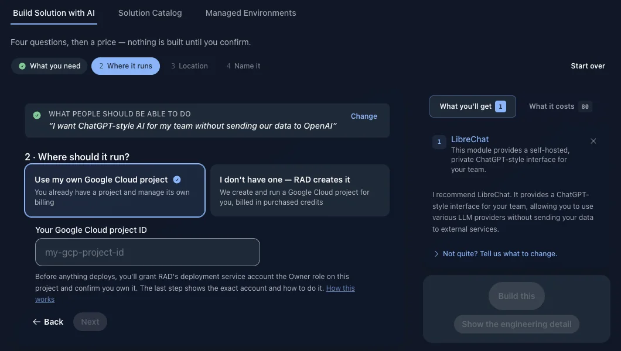Jump to step 4 Name it
This screenshot has width=621, height=351.
coord(243,66)
